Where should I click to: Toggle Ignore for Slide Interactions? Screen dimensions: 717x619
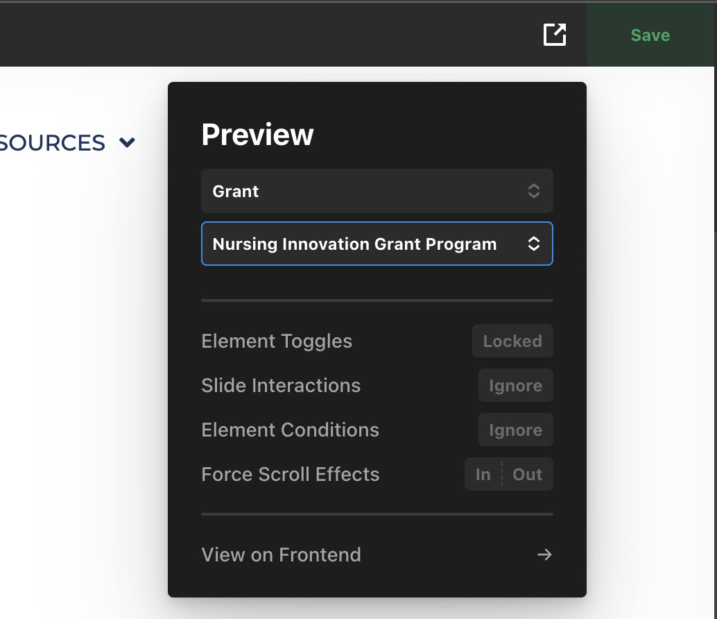(515, 385)
